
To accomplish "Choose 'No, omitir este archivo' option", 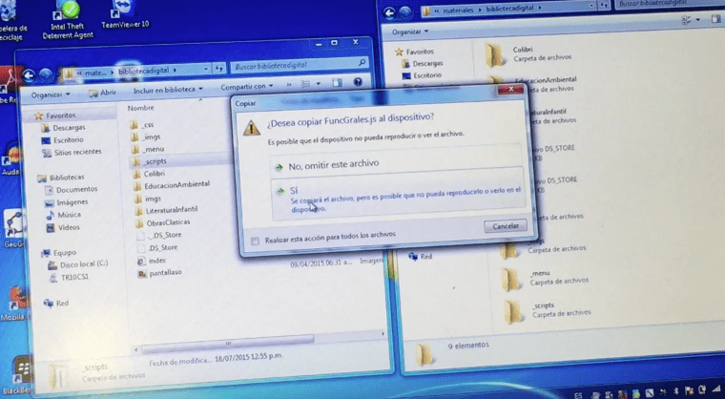I will coord(320,163).
